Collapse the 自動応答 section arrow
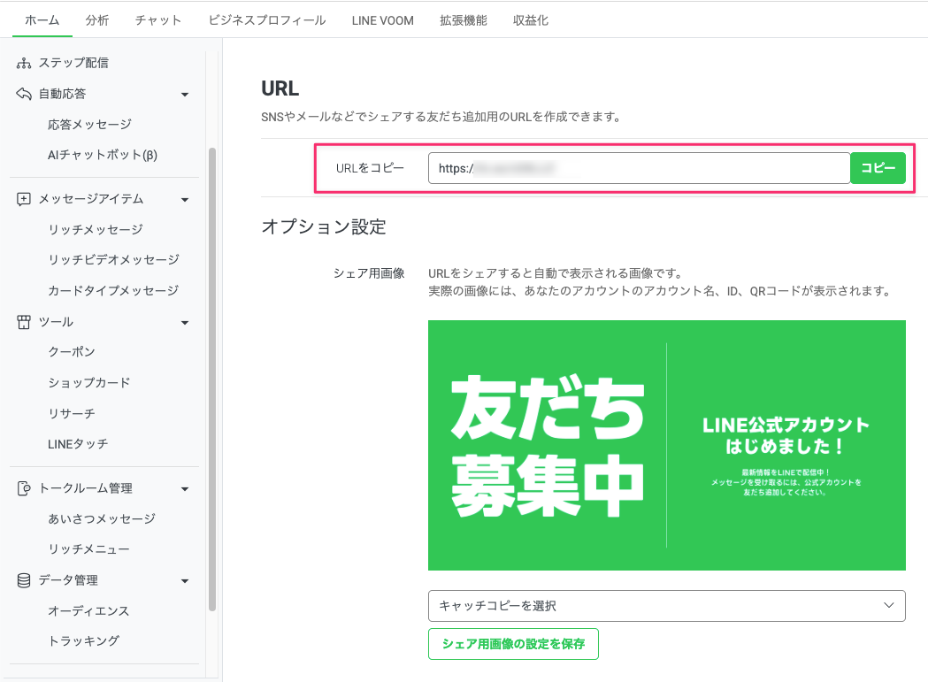Viewport: 928px width, 682px height. pyautogui.click(x=185, y=95)
